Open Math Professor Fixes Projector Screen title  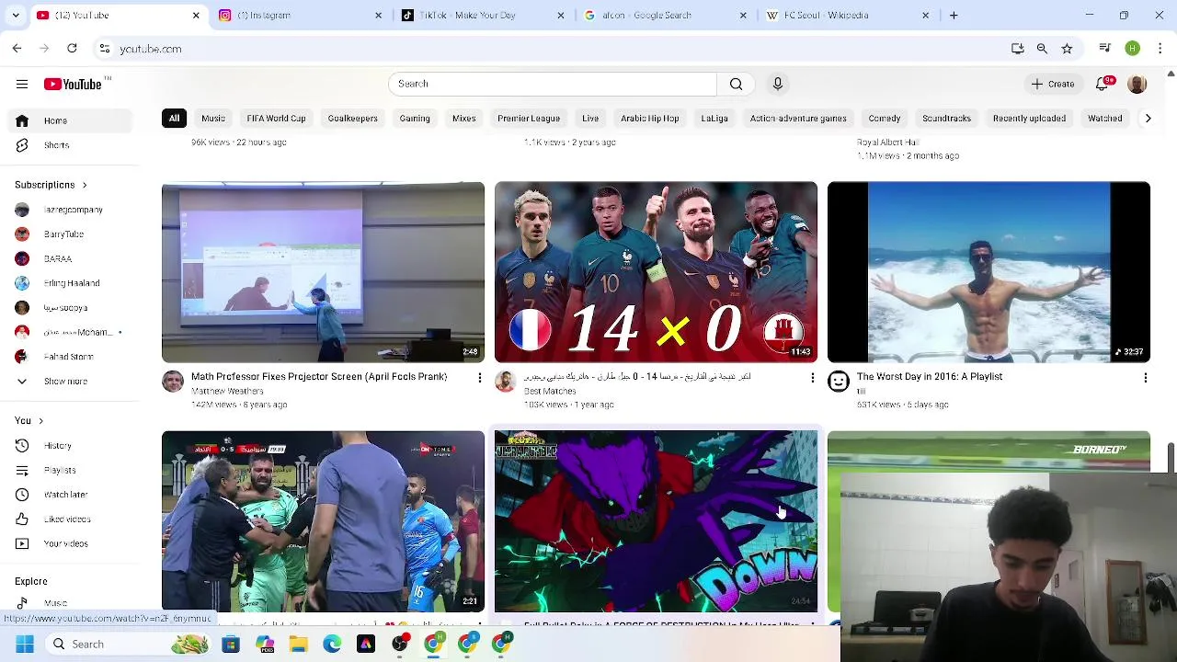[x=319, y=377]
